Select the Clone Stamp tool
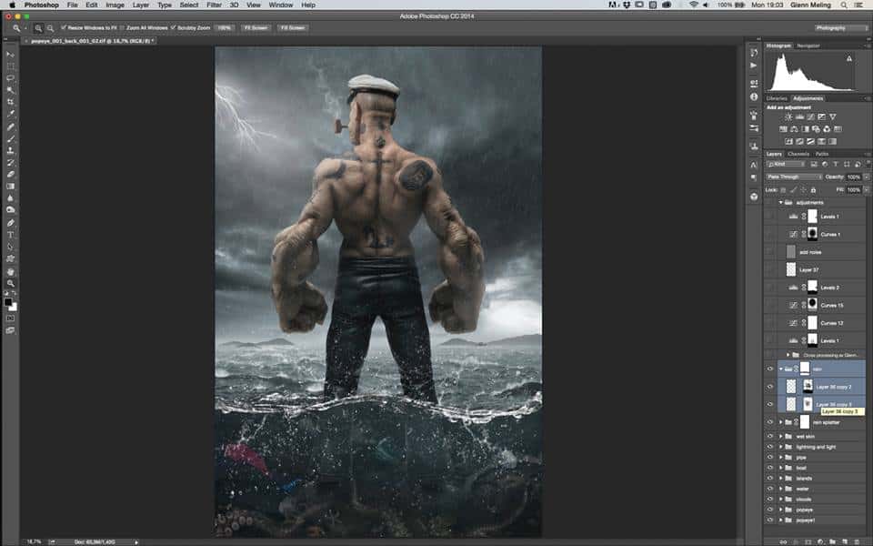The image size is (873, 546). tap(11, 150)
